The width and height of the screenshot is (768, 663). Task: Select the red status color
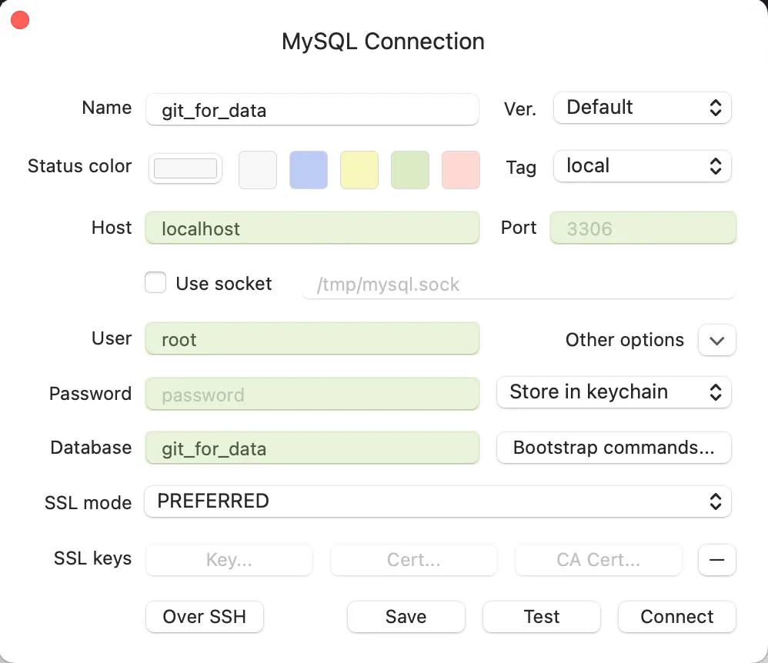coord(460,170)
